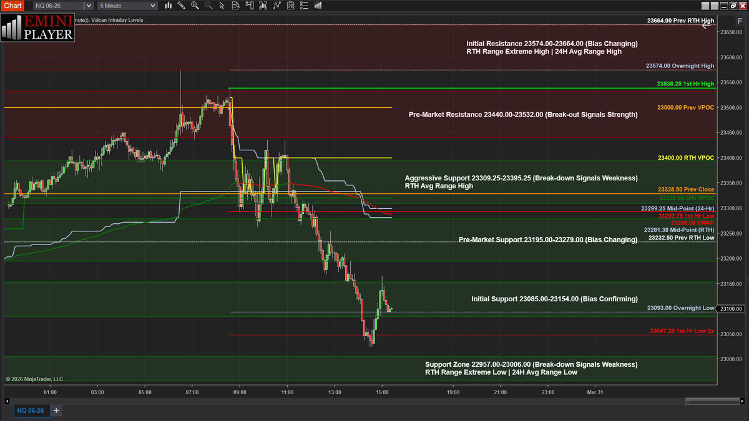Click the 23650.00 price axis value
Screen dimensions: 749x421
pos(730,32)
